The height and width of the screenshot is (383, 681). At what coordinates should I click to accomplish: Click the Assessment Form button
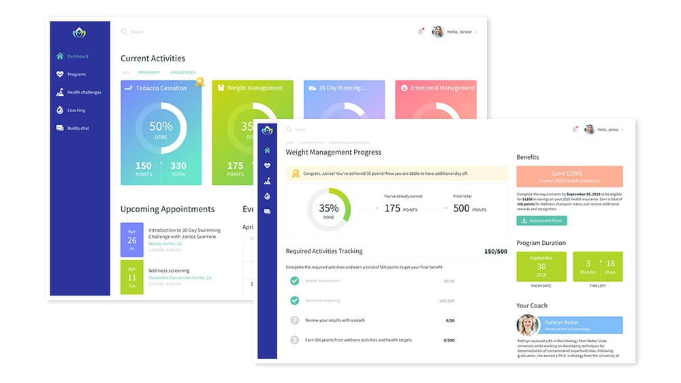pos(541,220)
